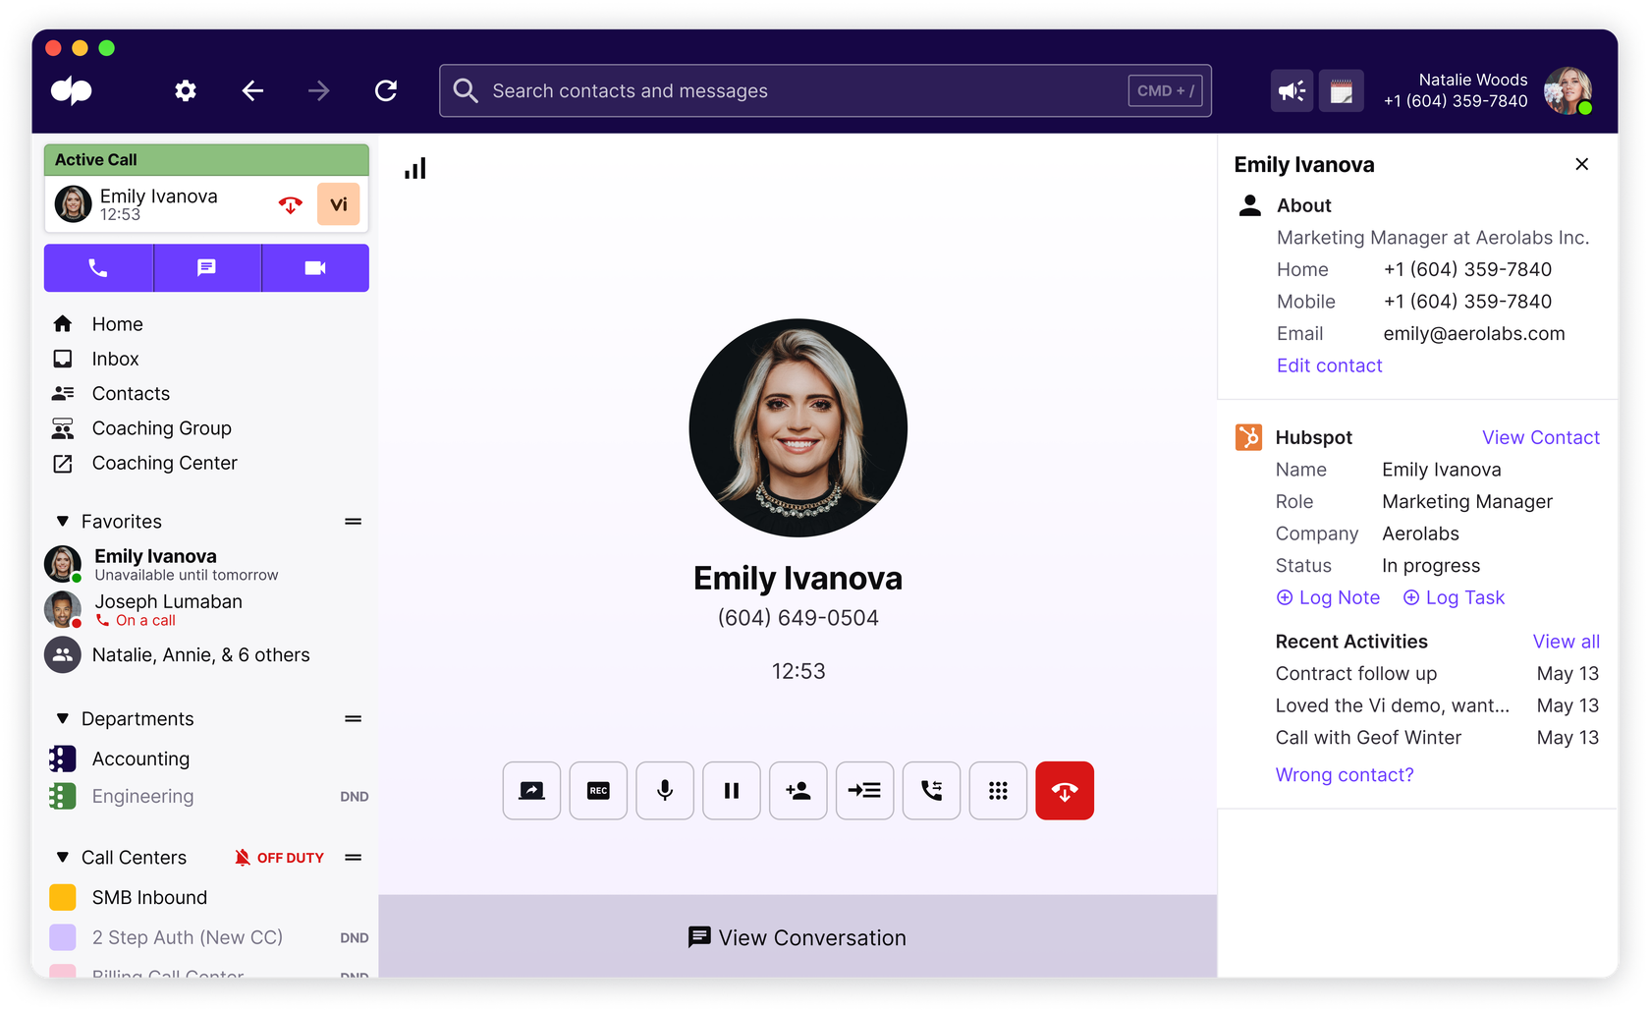Viewport: 1650px width, 1012px height.
Task: Click the Favorites reorder handle icon
Action: click(x=354, y=522)
